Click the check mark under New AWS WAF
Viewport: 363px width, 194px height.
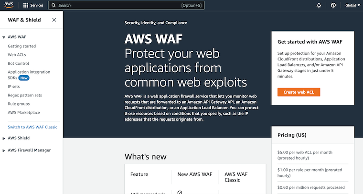[180, 192]
